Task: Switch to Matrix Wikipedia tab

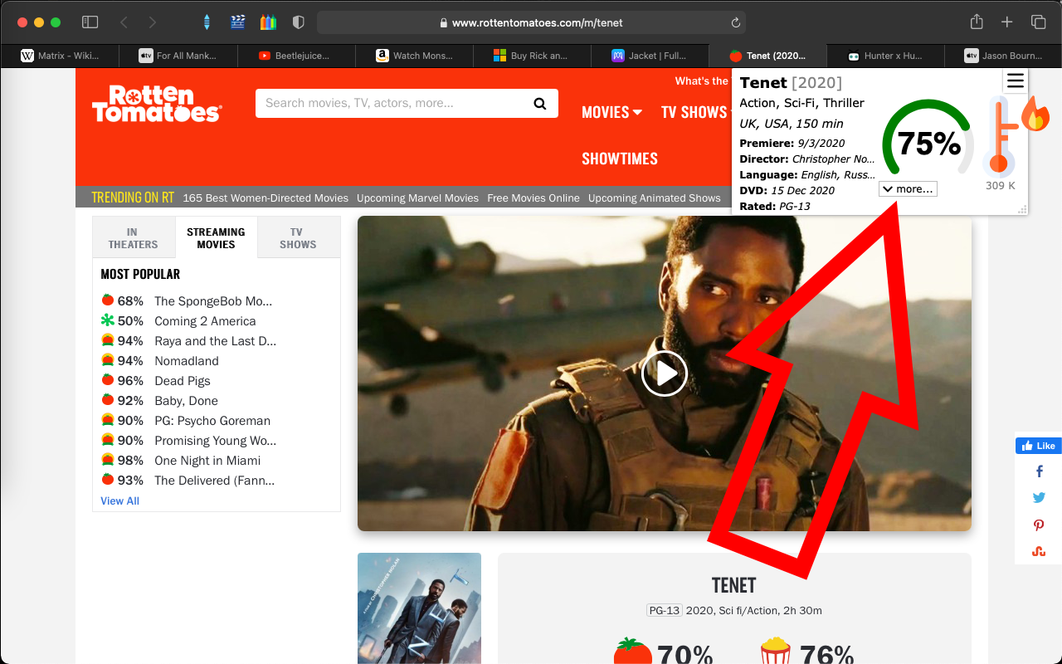Action: pyautogui.click(x=60, y=56)
